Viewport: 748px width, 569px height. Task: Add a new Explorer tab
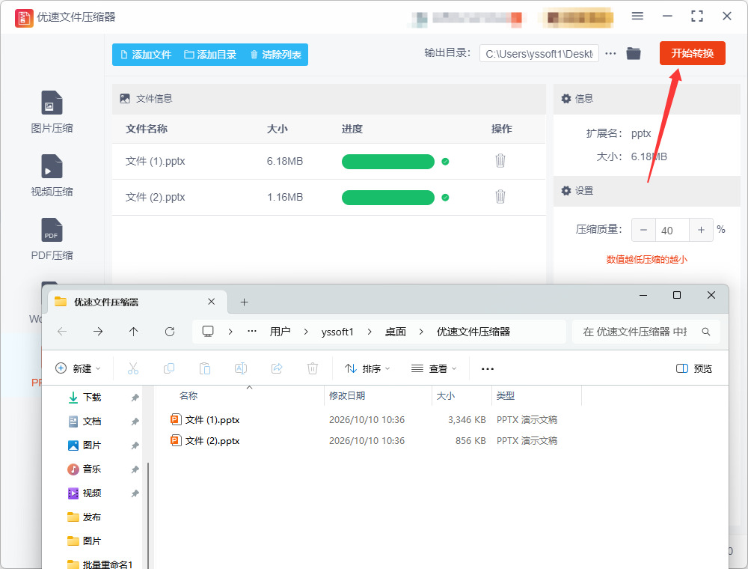coord(245,302)
